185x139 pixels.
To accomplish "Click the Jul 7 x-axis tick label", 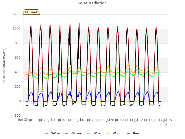I will [90, 120].
